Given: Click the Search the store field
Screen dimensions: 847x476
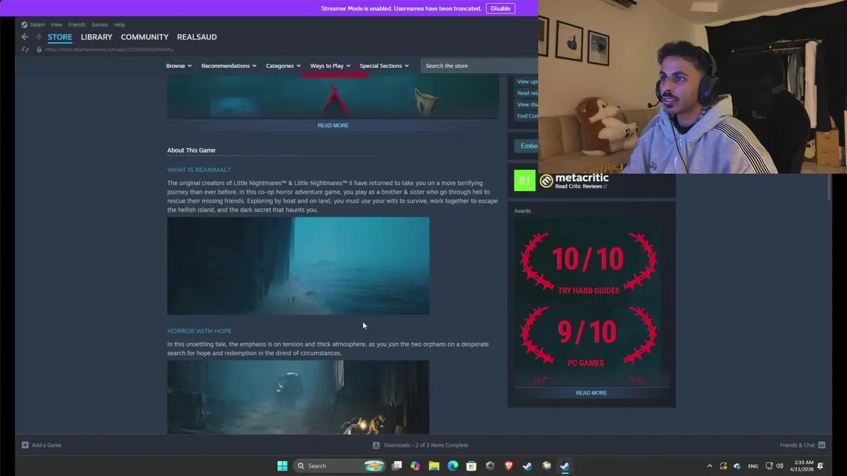Looking at the screenshot, I should 480,65.
